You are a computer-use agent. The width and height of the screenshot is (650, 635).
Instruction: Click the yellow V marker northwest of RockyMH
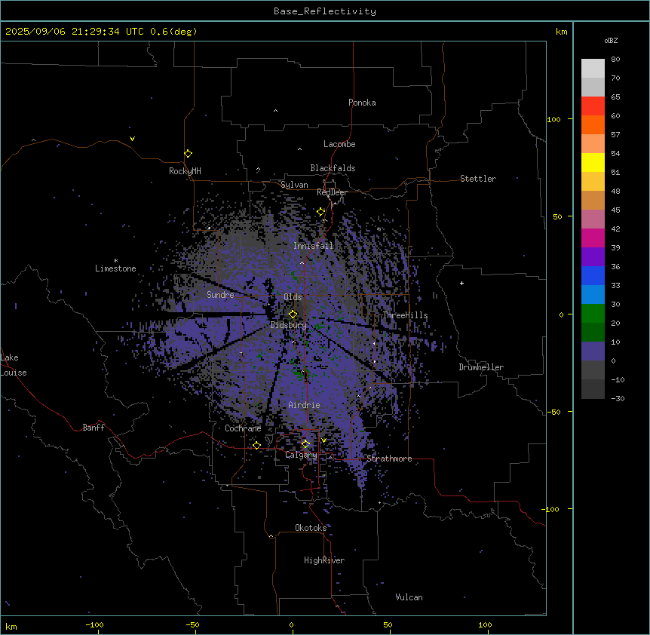tap(132, 139)
